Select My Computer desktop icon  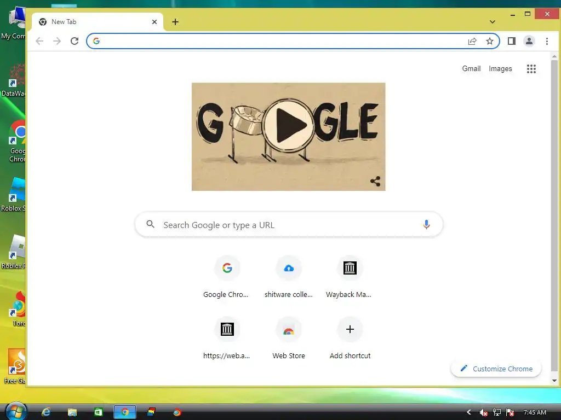14,23
